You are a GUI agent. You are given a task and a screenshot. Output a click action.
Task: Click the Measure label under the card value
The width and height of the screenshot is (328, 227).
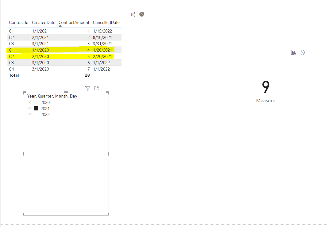[266, 101]
